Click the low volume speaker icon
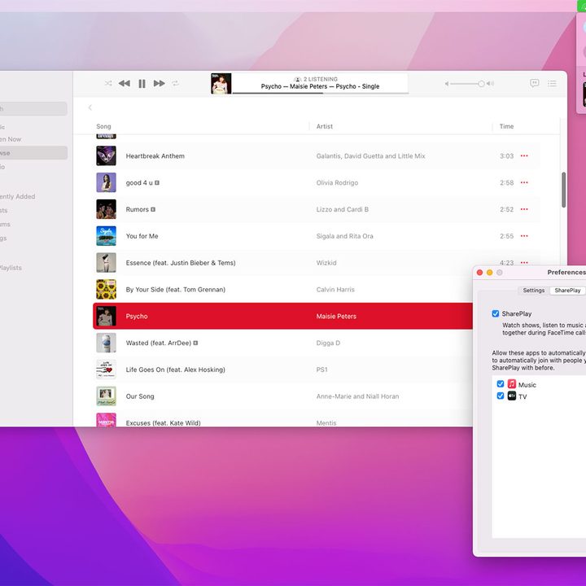586x586 pixels. coord(446,84)
